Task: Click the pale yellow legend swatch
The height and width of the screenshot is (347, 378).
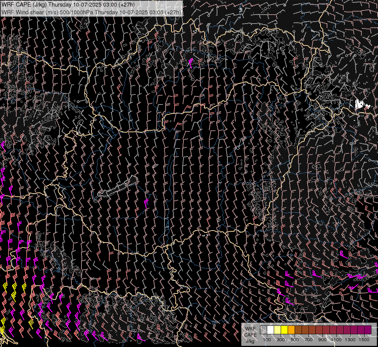Action: (278, 330)
